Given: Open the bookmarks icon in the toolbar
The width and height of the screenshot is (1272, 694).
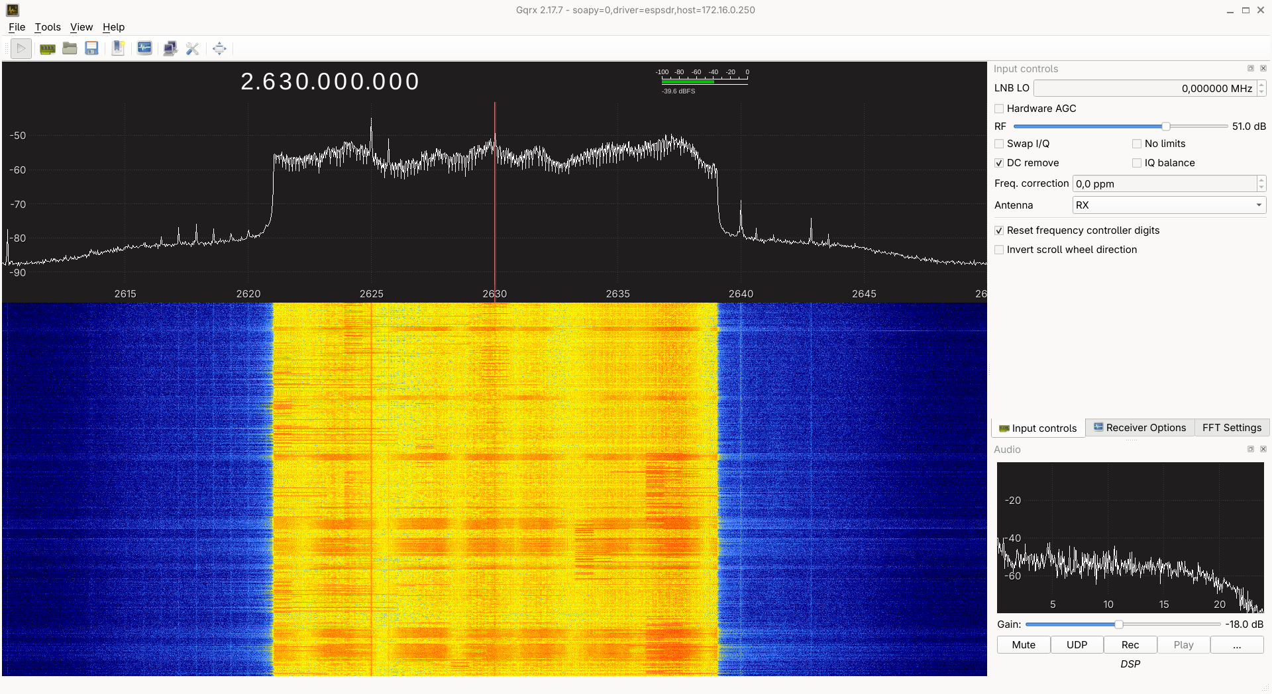Looking at the screenshot, I should point(118,48).
